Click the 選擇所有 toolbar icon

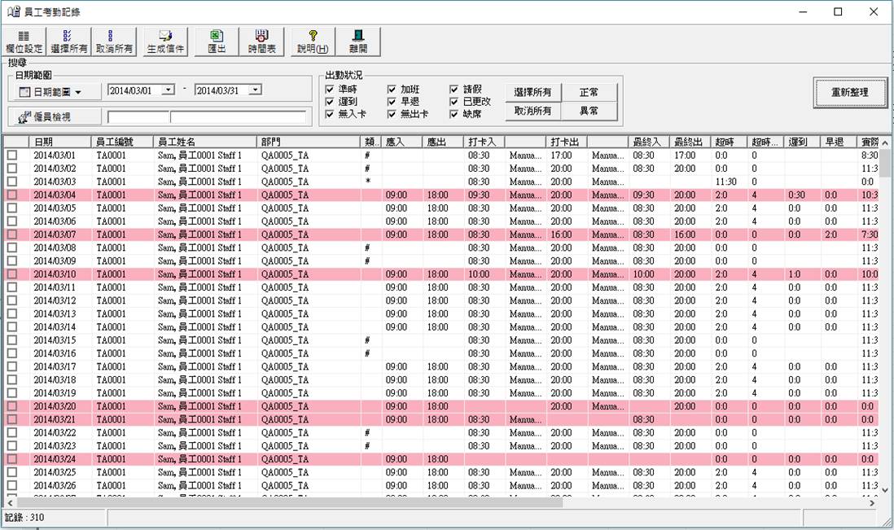69,41
